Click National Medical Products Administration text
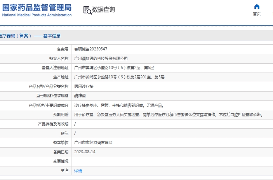This screenshot has height=180, width=273. (x=37, y=15)
